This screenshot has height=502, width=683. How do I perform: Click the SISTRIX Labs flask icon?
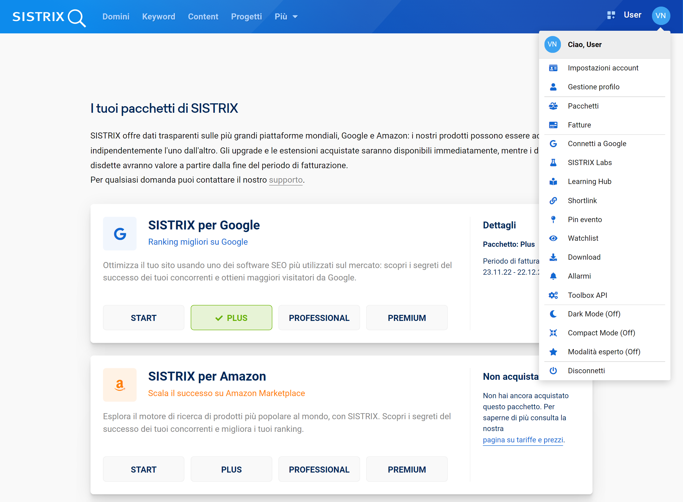pos(553,163)
